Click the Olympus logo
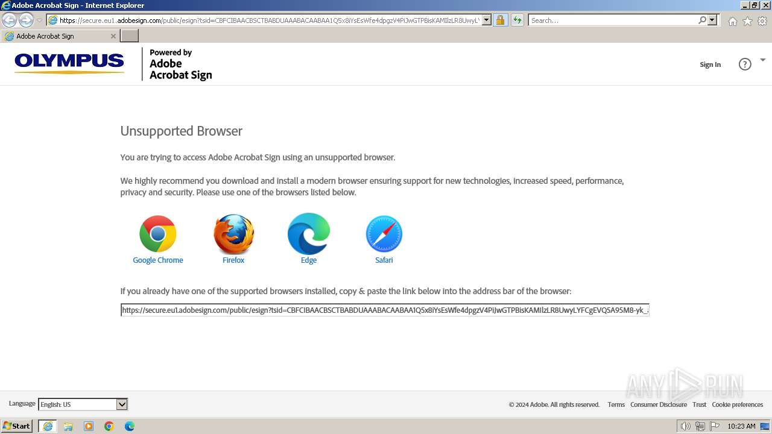The width and height of the screenshot is (772, 434). [x=69, y=63]
